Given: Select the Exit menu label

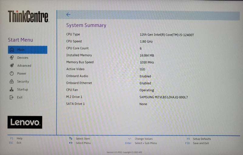Looking at the screenshot, I should (x=20, y=97).
